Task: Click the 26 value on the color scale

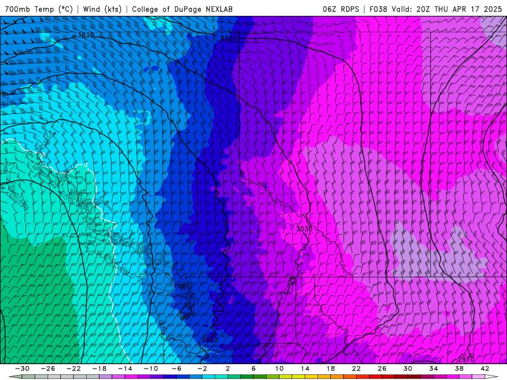Action: 382,369
